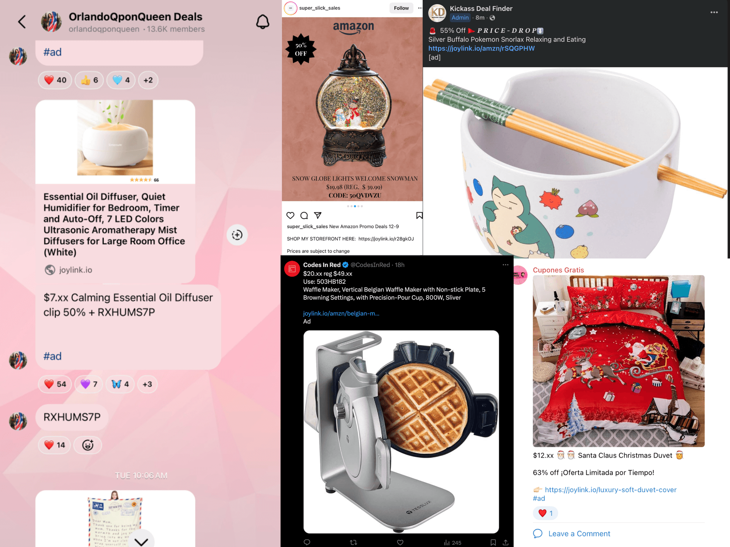This screenshot has height=547, width=730.
Task: Tap the notification bell icon
Action: (x=262, y=22)
